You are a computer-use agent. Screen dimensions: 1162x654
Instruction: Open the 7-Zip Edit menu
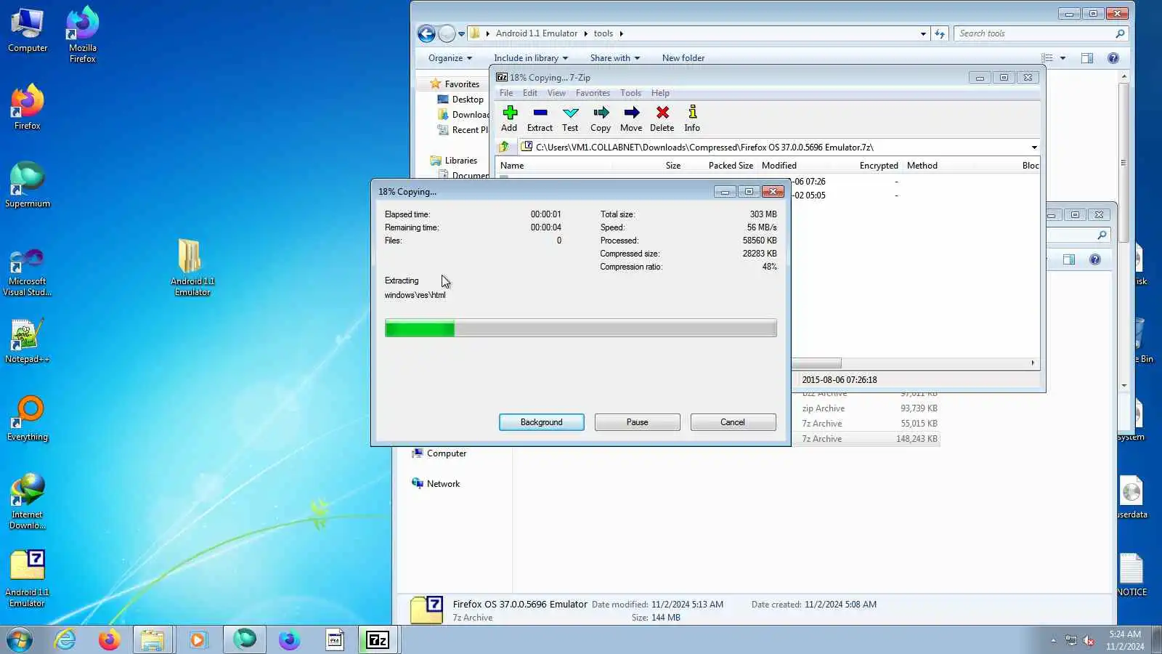point(530,93)
